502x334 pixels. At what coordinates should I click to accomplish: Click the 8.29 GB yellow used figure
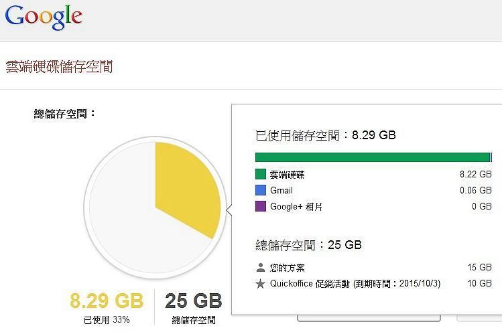click(107, 301)
